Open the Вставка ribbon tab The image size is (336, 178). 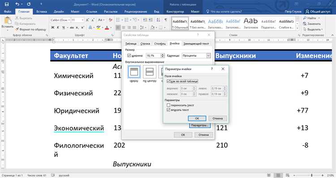(x=42, y=12)
